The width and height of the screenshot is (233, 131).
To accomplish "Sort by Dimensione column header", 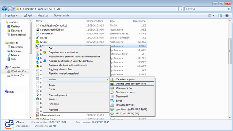I will click(139, 21).
